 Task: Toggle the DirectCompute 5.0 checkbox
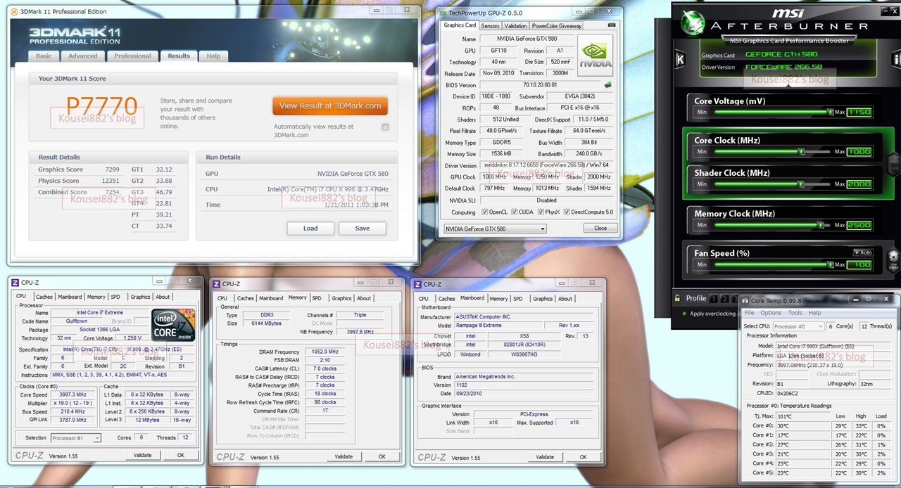[x=567, y=212]
